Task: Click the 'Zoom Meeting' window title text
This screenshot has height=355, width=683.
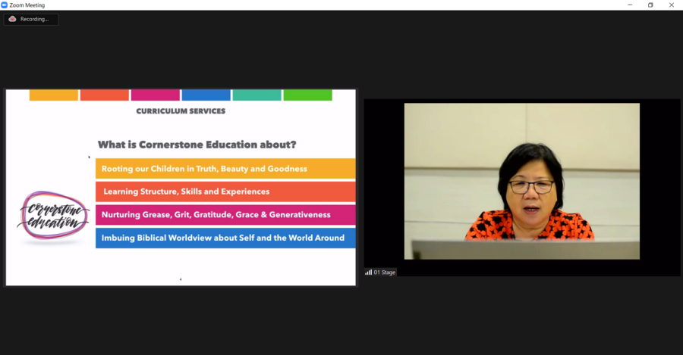Action: 27,5
